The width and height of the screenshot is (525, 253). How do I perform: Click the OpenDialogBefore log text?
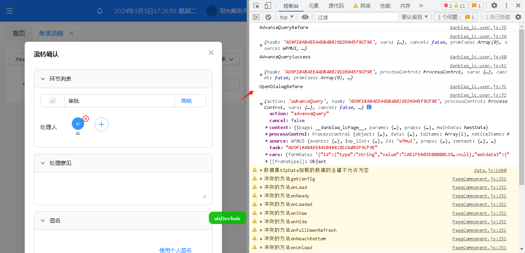pyautogui.click(x=281, y=87)
